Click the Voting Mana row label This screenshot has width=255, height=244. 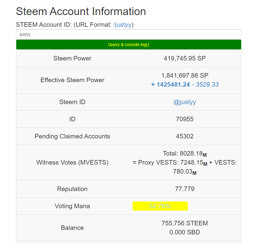coord(72,206)
